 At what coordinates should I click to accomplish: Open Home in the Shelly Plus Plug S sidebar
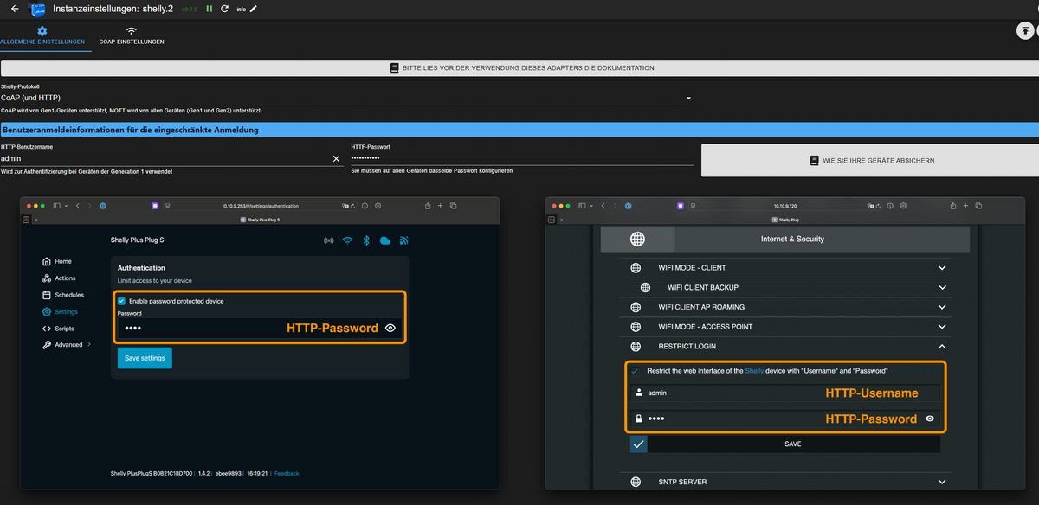(x=57, y=261)
